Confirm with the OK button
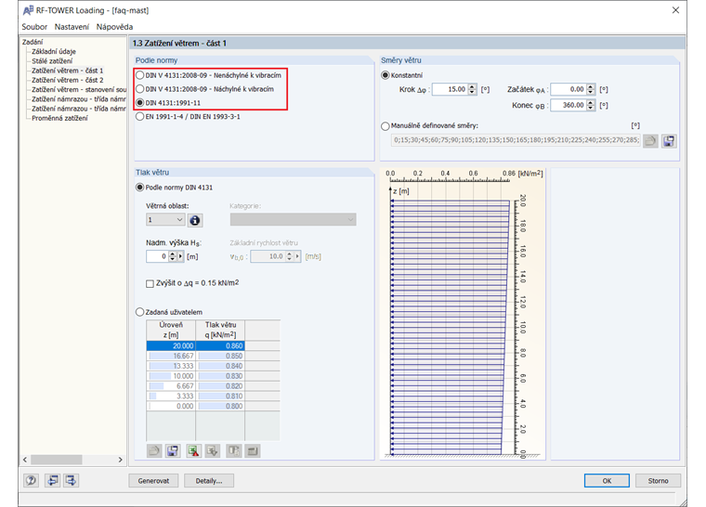Viewport: 706px width, 507px height. pos(607,480)
